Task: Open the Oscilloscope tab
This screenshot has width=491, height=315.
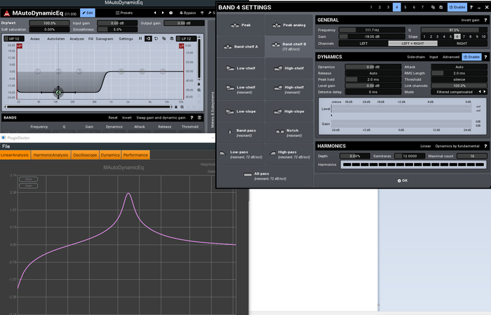Action: [85, 155]
